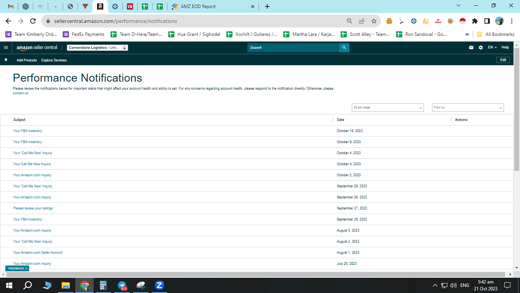Open the Filter by dropdown
Image resolution: width=520 pixels, height=293 pixels.
(468, 108)
